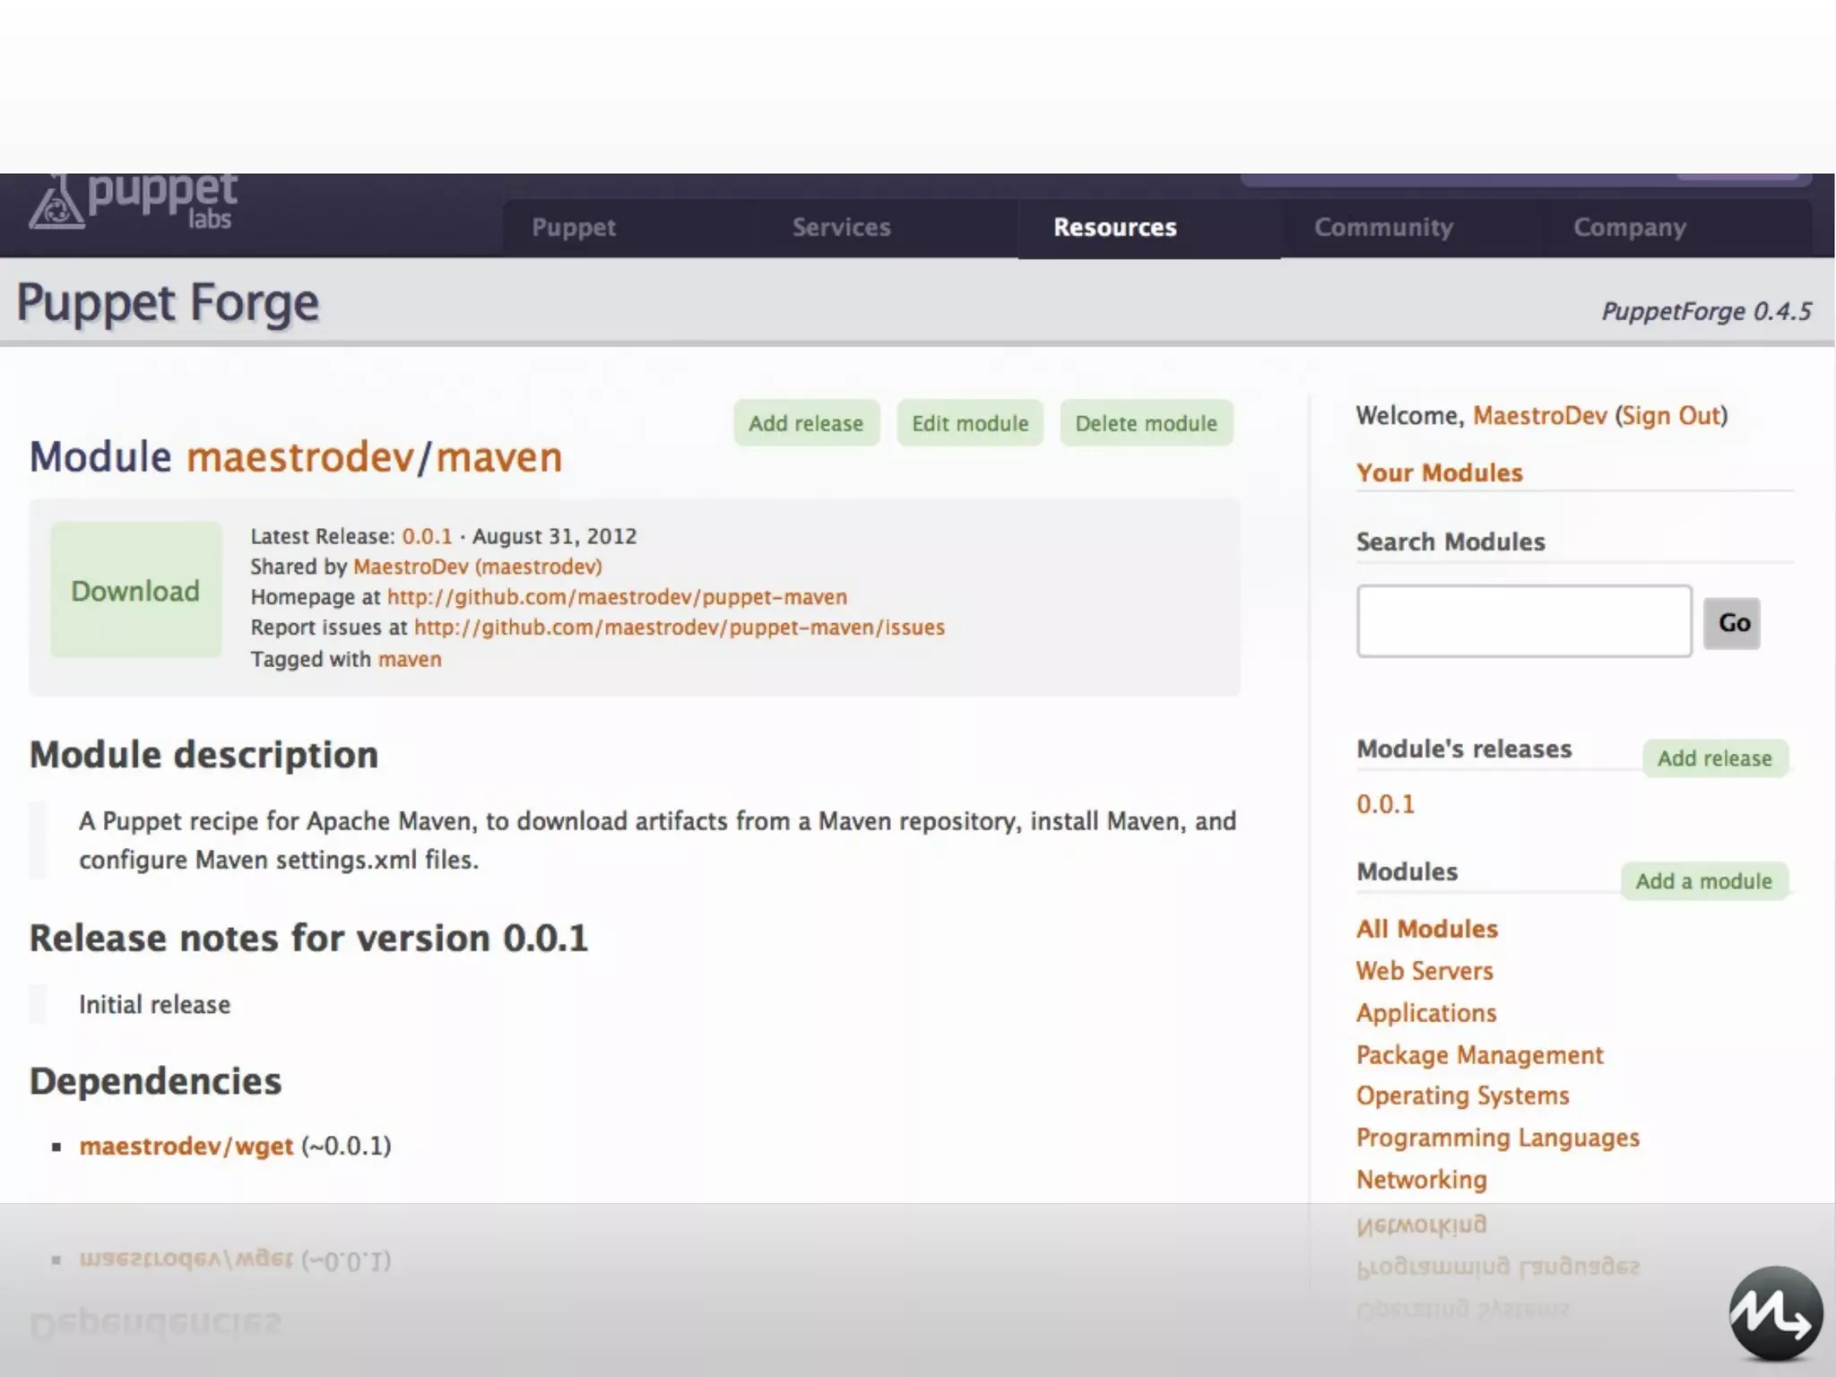Open the puppet-maven GitHub issues link
Image resolution: width=1836 pixels, height=1377 pixels.
coord(679,628)
